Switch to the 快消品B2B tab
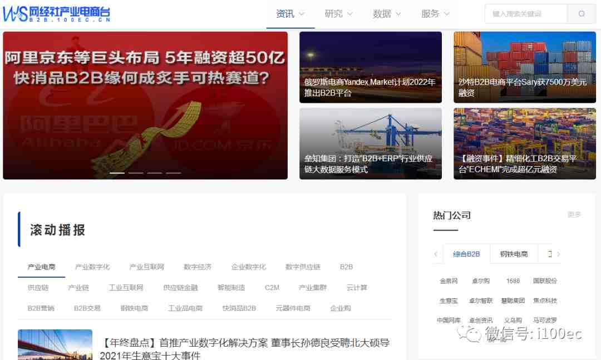This screenshot has height=360, width=601. click(239, 308)
